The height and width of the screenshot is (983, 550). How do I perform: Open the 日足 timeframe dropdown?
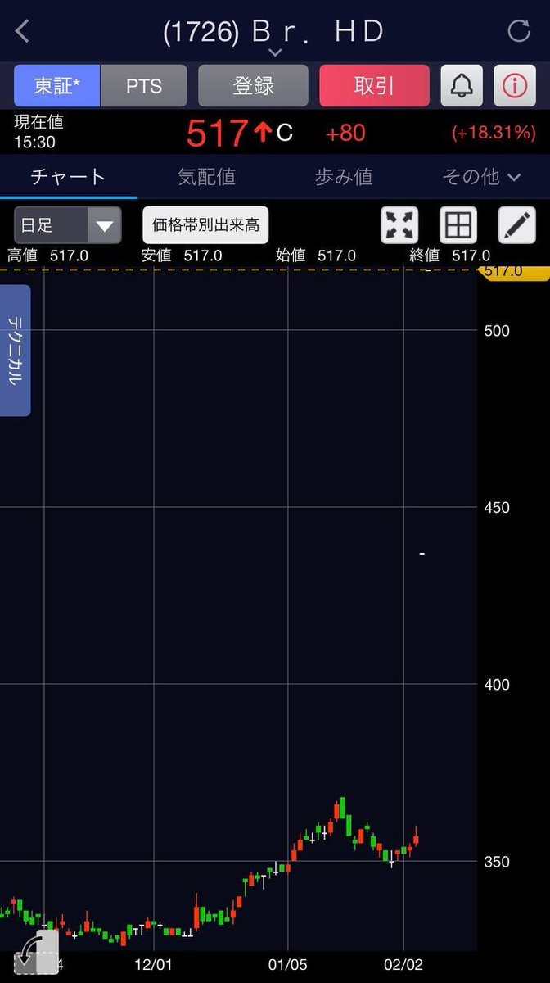coord(67,225)
